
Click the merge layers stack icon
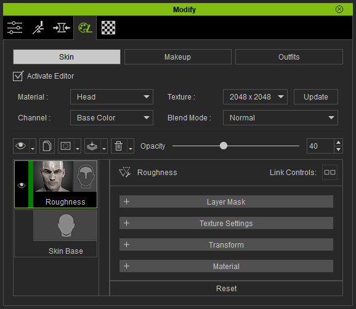point(92,146)
